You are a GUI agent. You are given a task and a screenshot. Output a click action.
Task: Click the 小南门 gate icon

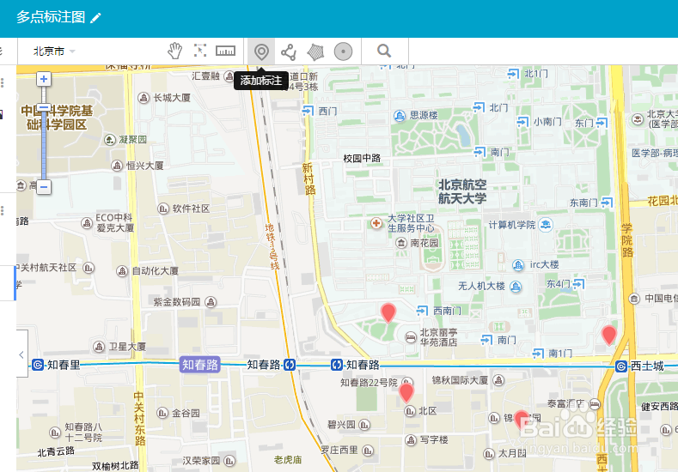(522, 122)
